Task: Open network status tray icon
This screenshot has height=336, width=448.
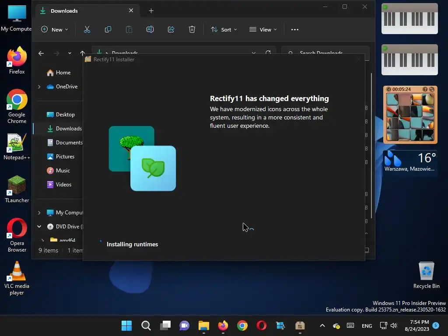Action: point(383,325)
